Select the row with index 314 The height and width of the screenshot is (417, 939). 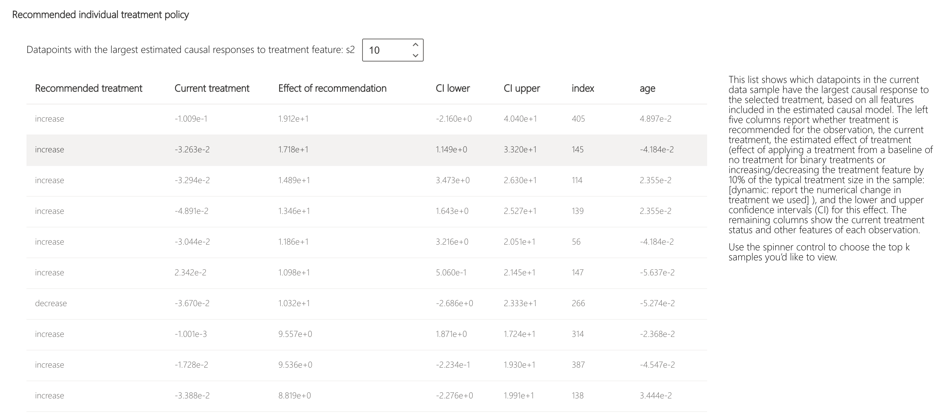coord(367,335)
